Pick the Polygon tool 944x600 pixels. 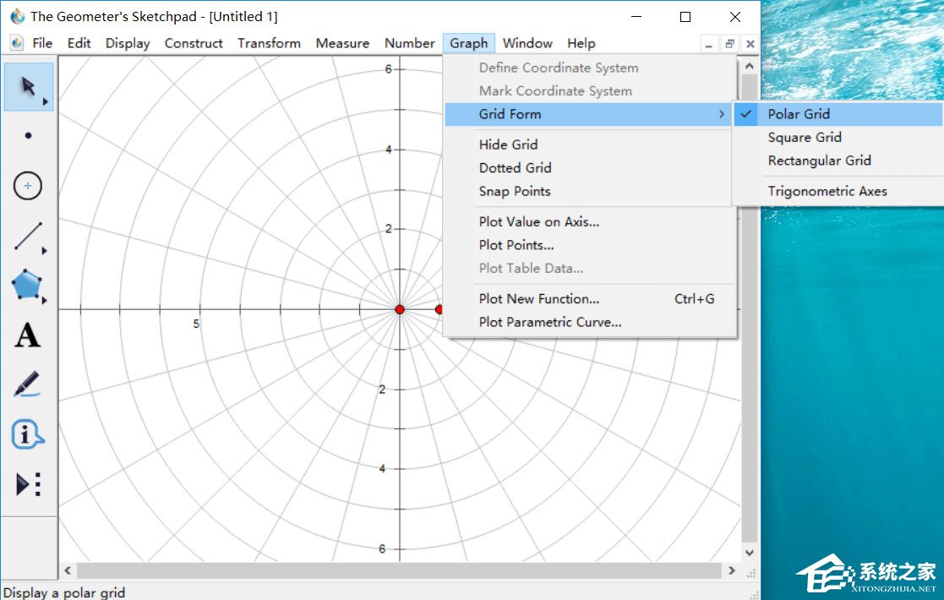28,286
